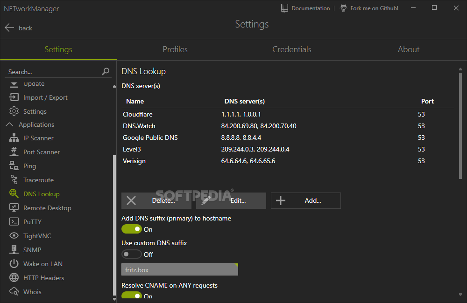Open the Traceroute settings label

38,180
